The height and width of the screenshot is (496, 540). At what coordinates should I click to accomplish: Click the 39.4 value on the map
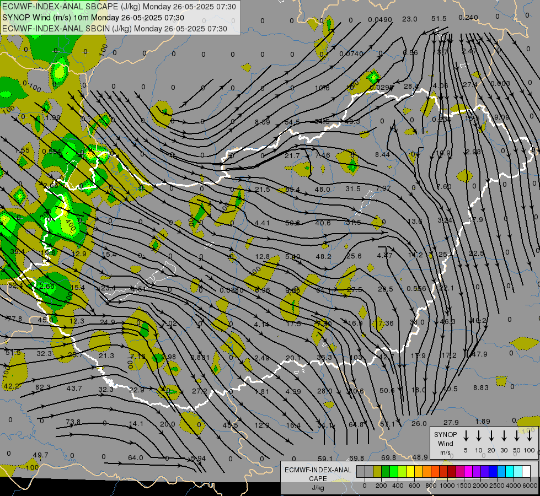point(17,252)
